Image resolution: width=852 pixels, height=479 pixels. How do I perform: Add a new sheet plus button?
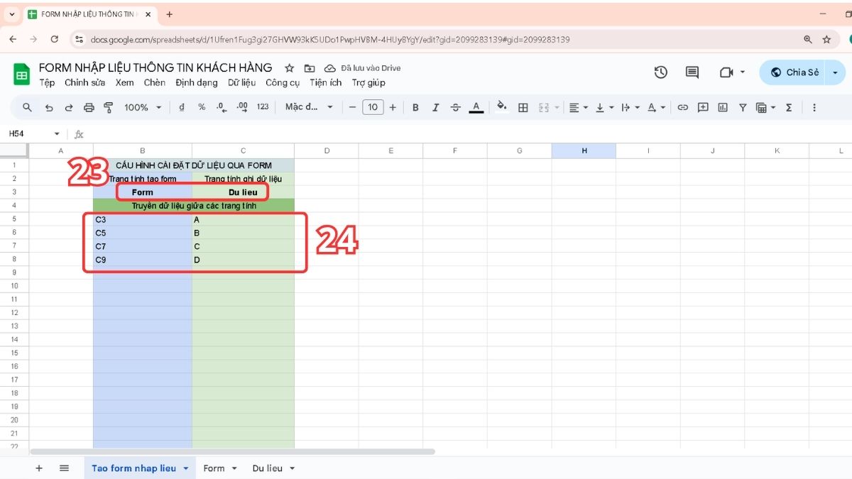coord(39,468)
